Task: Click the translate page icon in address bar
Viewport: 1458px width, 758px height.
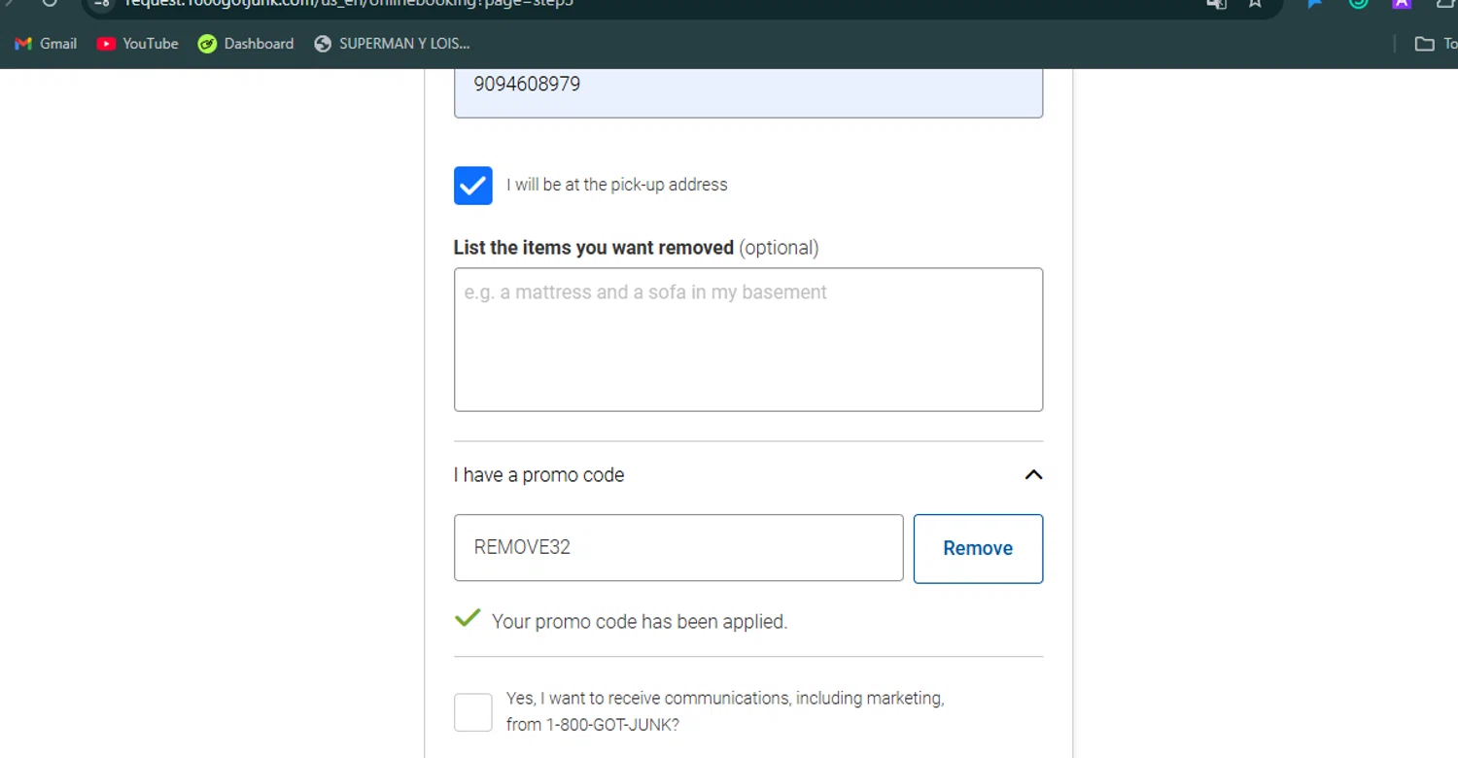Action: [x=1215, y=4]
